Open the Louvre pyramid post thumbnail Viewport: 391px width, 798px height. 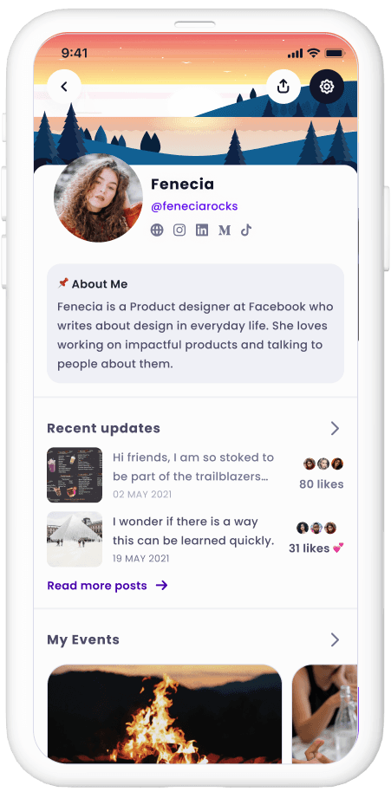(x=75, y=539)
